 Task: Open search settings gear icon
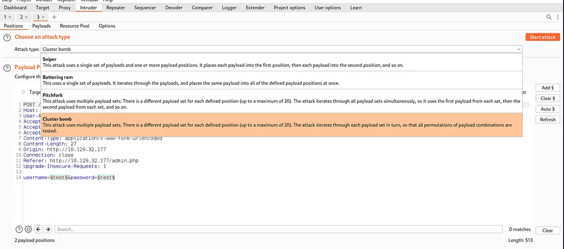click(x=29, y=229)
